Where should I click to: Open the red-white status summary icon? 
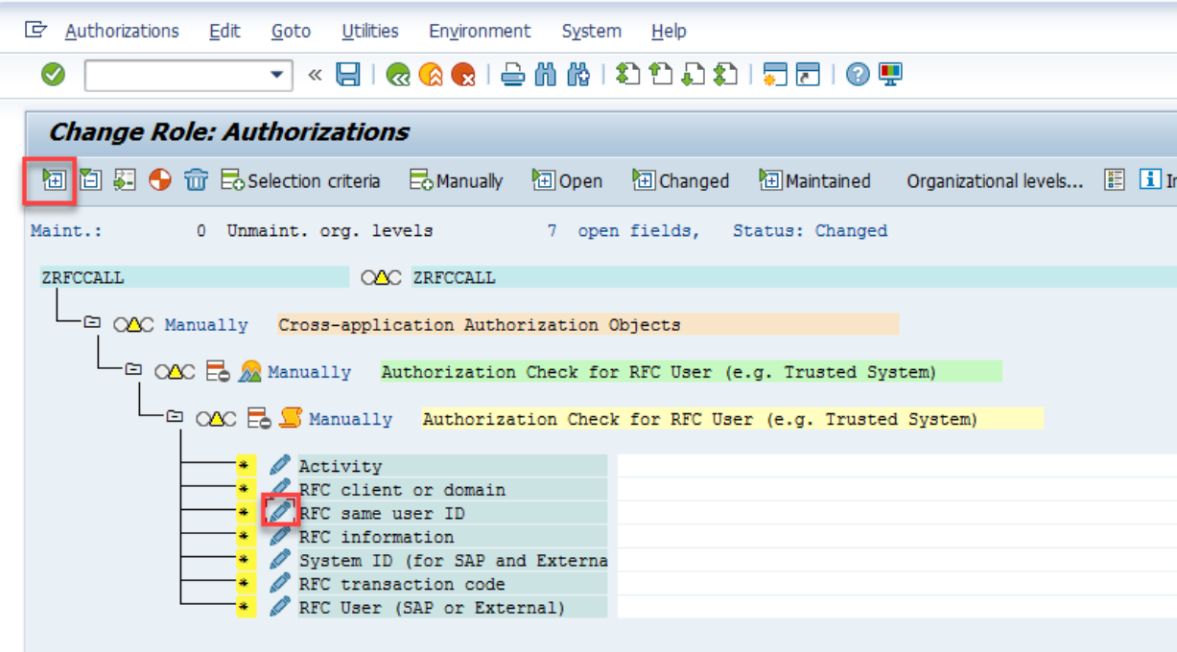tap(160, 180)
